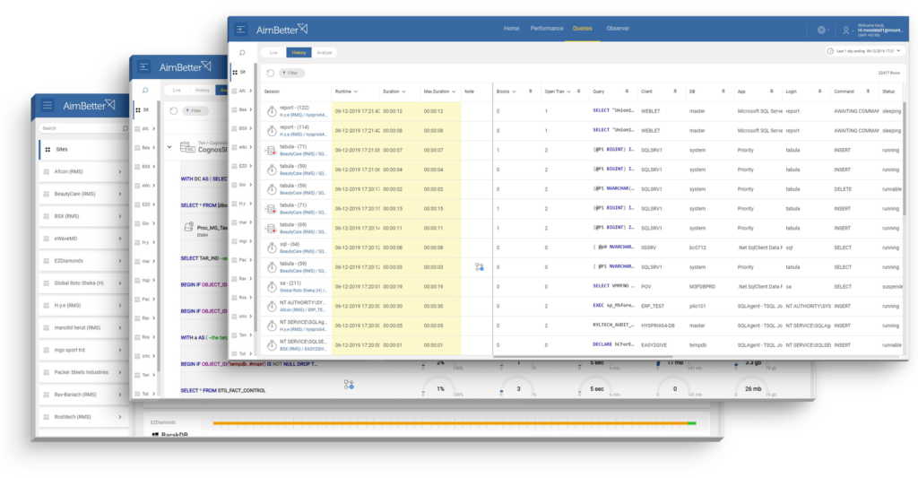Open the Observer tab in the front window
This screenshot has width=918, height=478.
tap(618, 29)
